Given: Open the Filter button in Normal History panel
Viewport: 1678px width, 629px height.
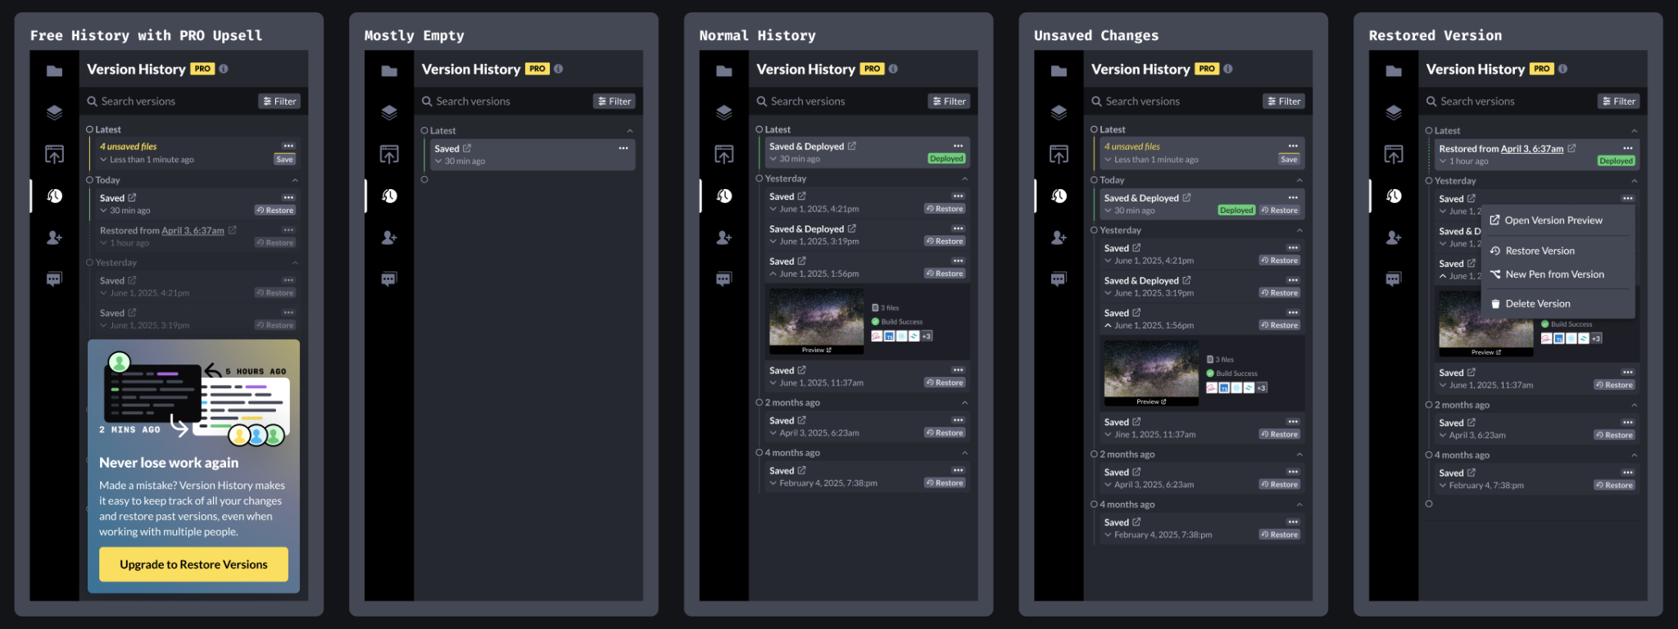Looking at the screenshot, I should 949,102.
